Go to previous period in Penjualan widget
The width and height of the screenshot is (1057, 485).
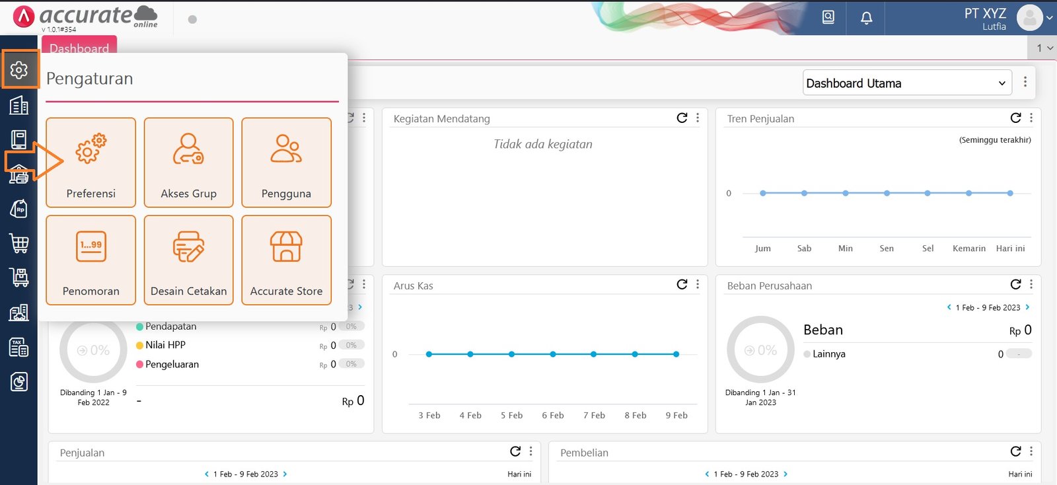click(206, 474)
